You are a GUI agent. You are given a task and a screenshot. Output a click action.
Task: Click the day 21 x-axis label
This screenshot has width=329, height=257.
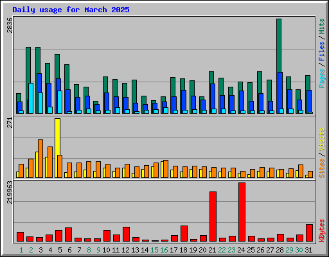click(212, 250)
